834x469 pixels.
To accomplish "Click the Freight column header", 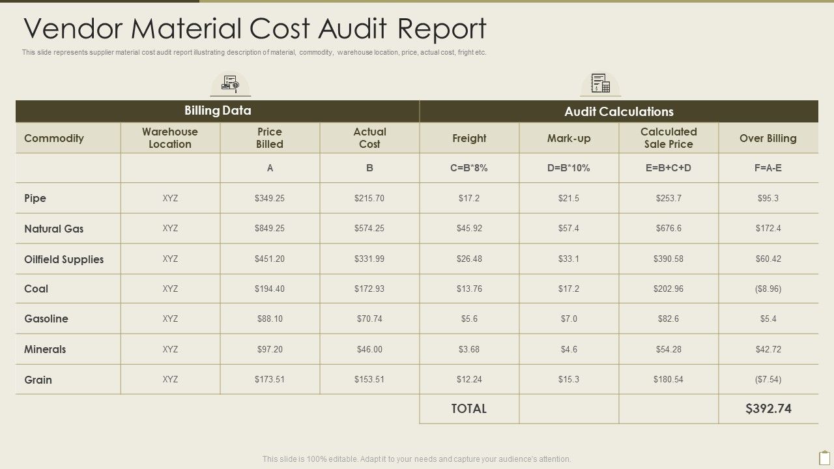I will (469, 138).
